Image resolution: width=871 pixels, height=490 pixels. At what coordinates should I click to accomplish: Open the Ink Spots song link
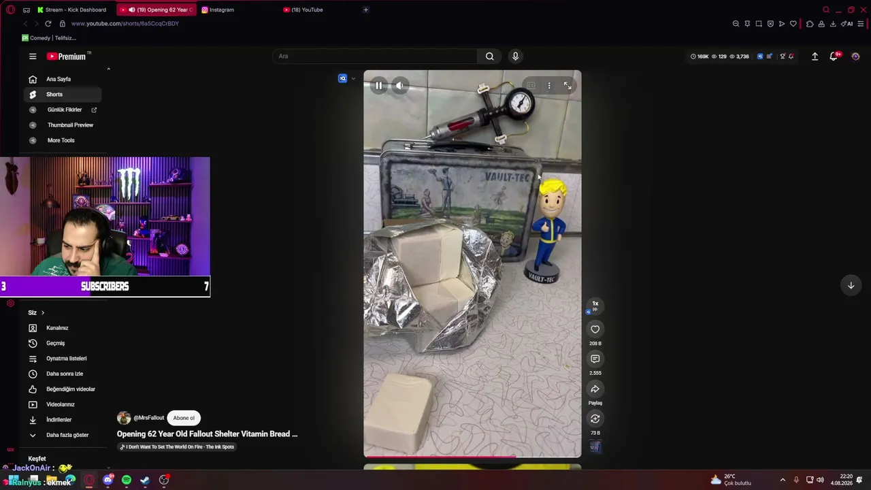click(178, 447)
